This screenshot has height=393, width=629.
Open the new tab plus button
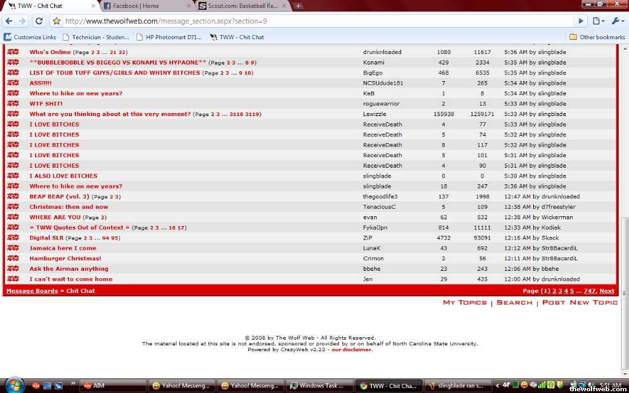(299, 6)
